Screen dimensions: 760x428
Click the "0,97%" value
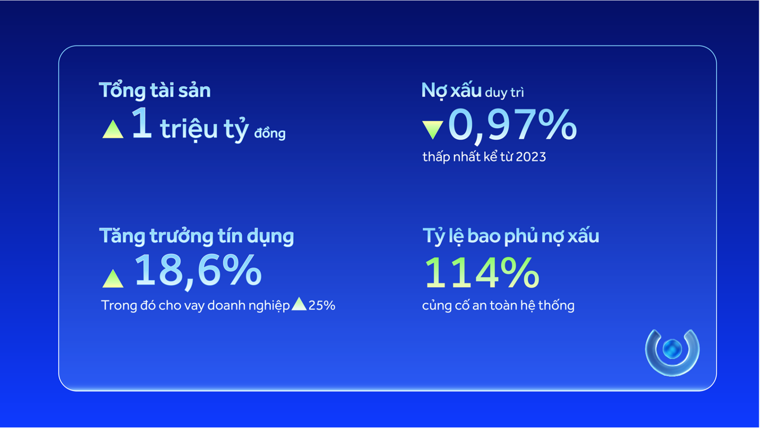pos(512,126)
